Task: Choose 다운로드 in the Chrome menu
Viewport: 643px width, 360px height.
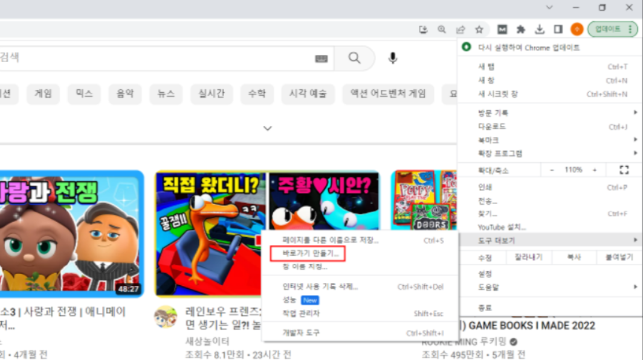Action: (549, 127)
